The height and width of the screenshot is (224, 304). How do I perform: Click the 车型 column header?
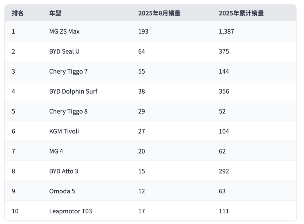pyautogui.click(x=55, y=13)
